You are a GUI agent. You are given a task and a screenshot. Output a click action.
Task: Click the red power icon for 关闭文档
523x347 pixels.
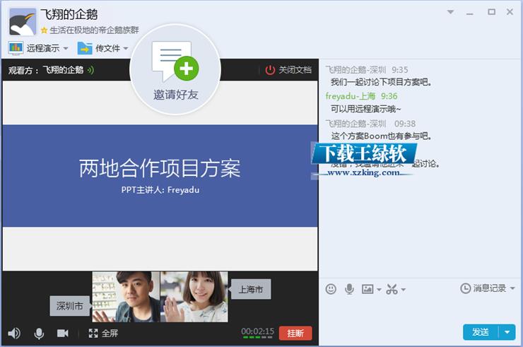coord(270,70)
